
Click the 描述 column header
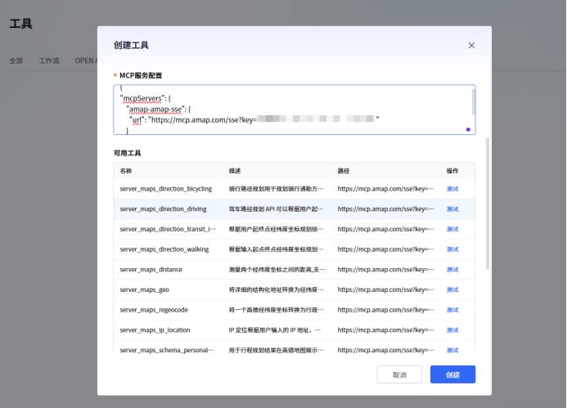pos(235,171)
